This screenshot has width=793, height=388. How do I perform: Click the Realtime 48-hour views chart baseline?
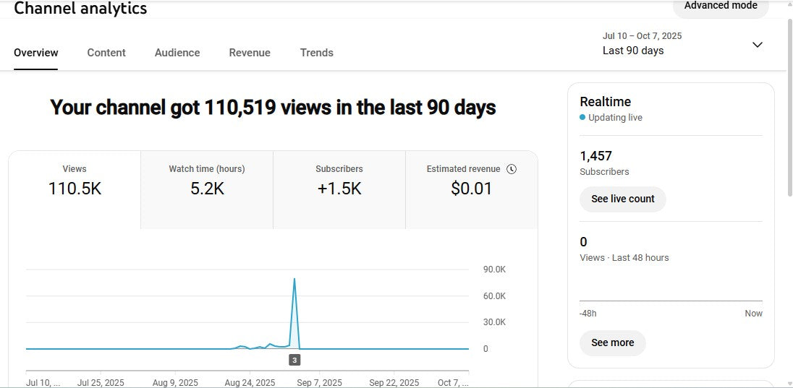click(671, 301)
